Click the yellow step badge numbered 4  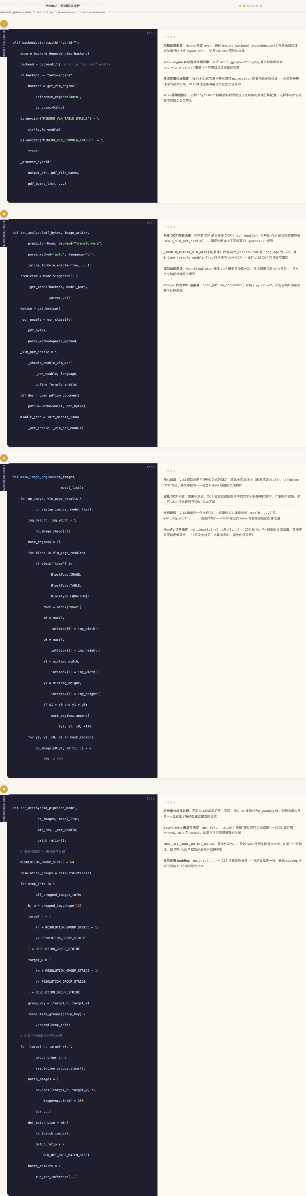(x=4, y=789)
